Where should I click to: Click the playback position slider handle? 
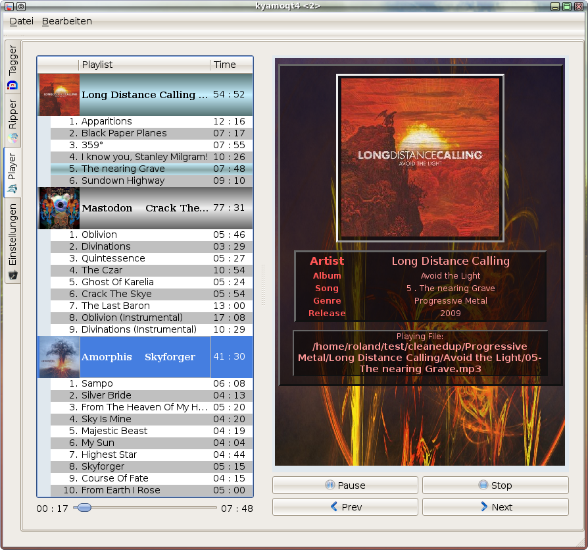(x=84, y=507)
